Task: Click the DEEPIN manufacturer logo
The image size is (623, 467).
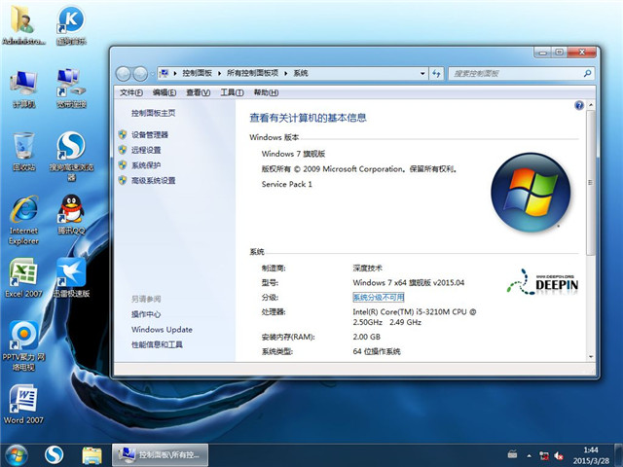Action: pos(542,282)
